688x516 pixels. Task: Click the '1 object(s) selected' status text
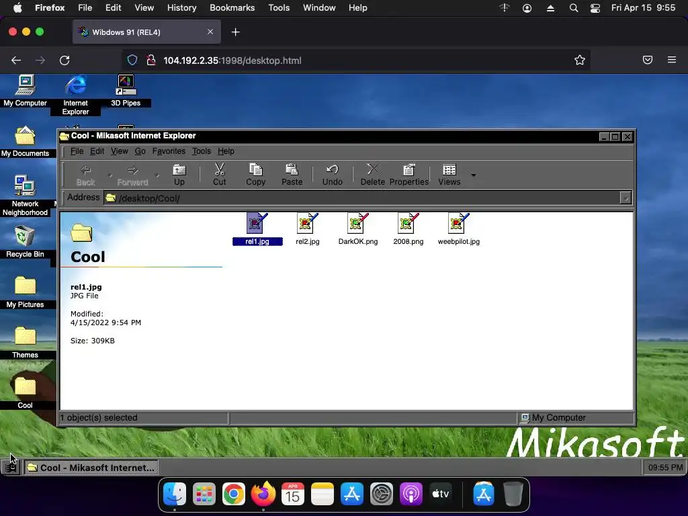(x=99, y=418)
